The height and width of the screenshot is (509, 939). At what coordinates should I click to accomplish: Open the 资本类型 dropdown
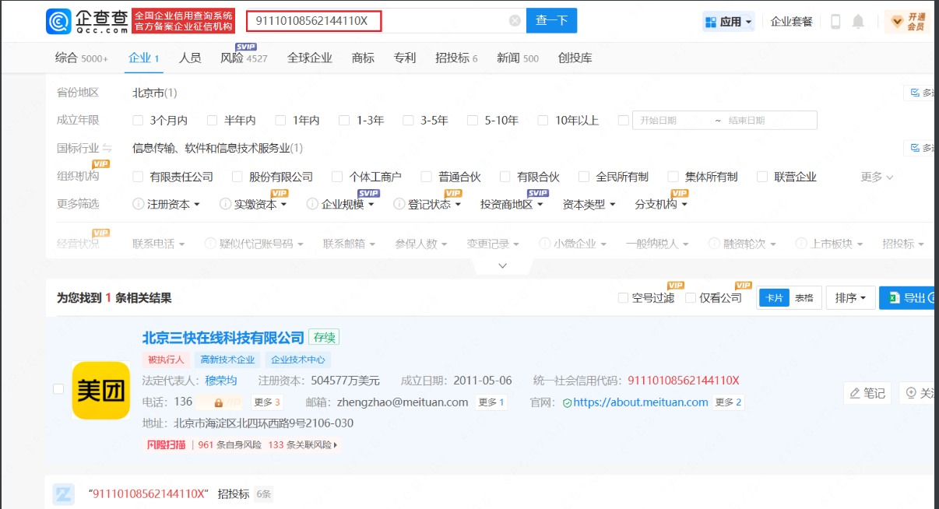[x=589, y=204]
